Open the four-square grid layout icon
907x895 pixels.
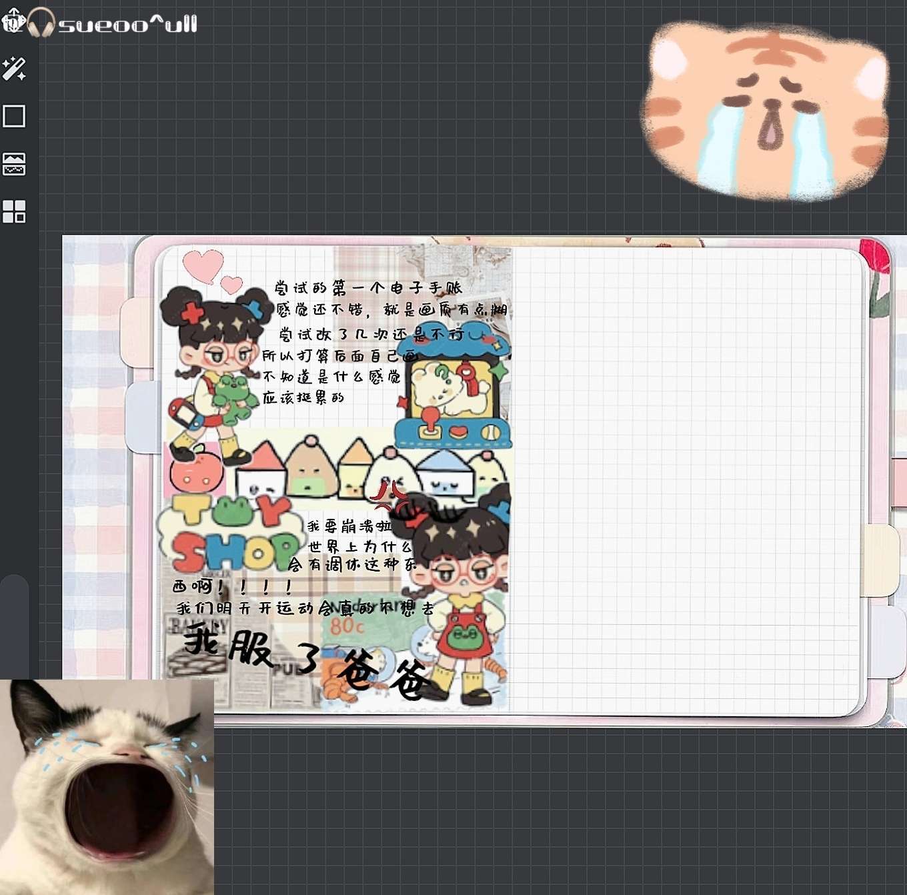click(x=14, y=211)
